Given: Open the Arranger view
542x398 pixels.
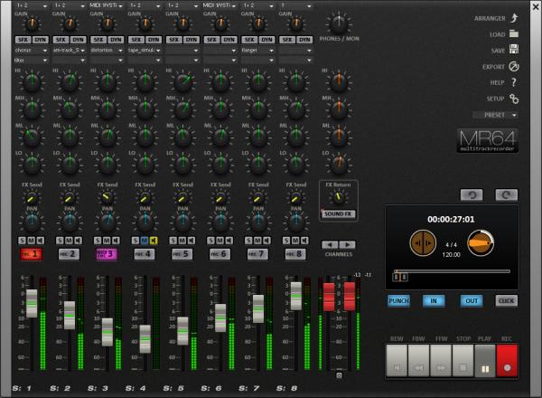Looking at the screenshot, I should (513, 17).
